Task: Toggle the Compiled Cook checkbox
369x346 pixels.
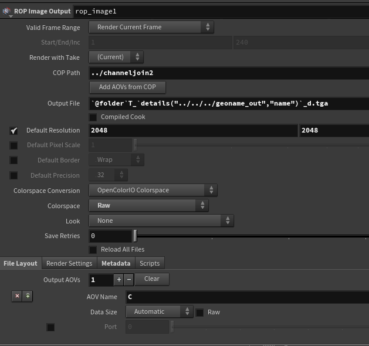Action: pyautogui.click(x=93, y=117)
